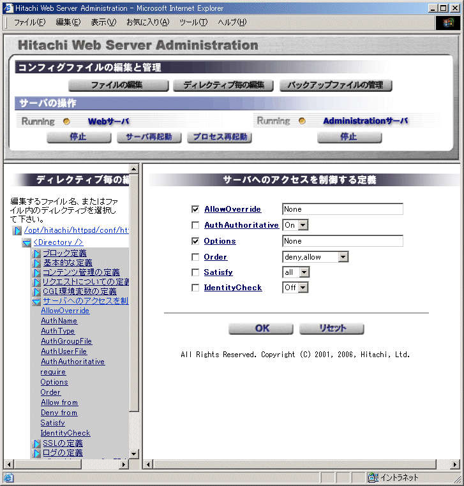Confirm settings with the OK button
Image resolution: width=464 pixels, height=486 pixels.
261,329
